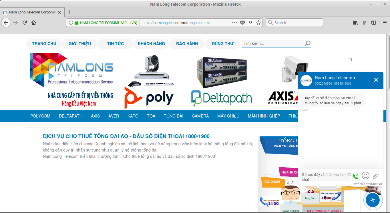The height and width of the screenshot is (213, 390).
Task: Select MÀN HÌNH GHÉP product category
Action: [264, 116]
